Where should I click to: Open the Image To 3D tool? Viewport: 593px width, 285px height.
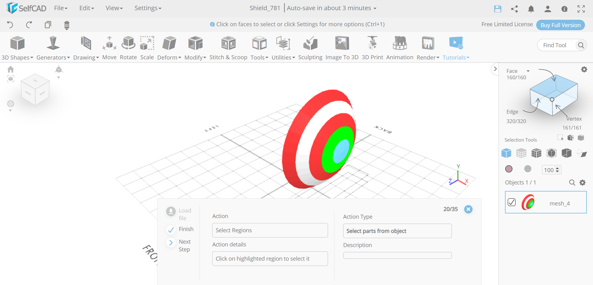pyautogui.click(x=342, y=48)
